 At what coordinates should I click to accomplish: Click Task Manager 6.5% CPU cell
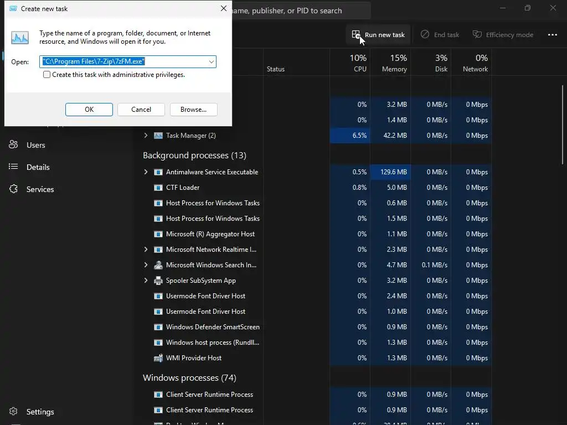point(350,136)
